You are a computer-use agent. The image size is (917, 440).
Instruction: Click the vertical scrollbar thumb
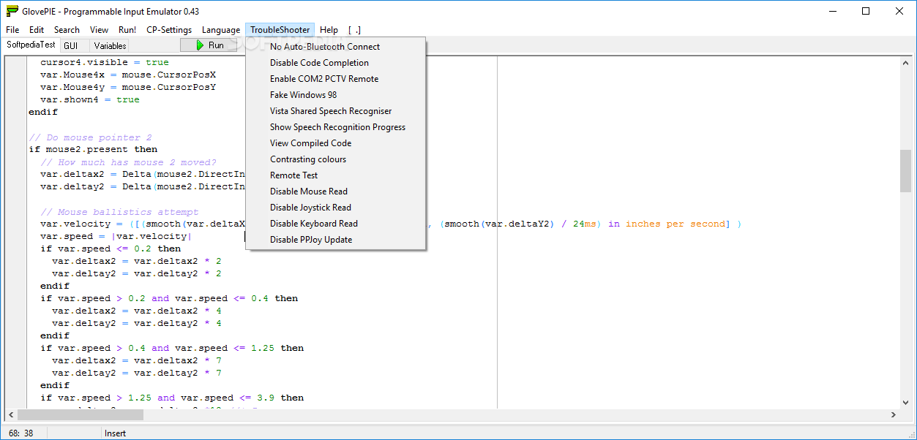(905, 171)
